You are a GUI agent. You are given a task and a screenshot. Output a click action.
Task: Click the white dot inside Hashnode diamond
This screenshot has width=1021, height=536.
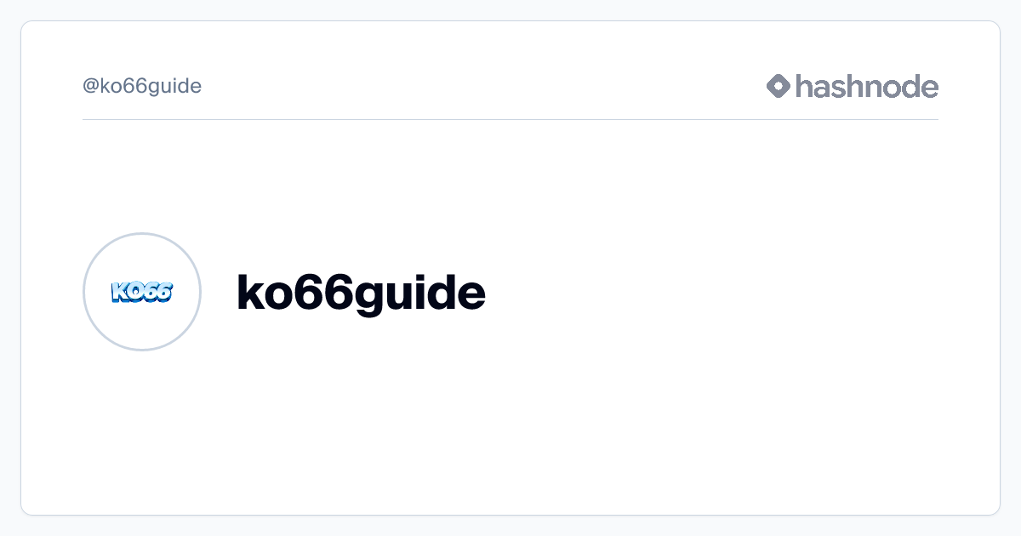coord(779,86)
